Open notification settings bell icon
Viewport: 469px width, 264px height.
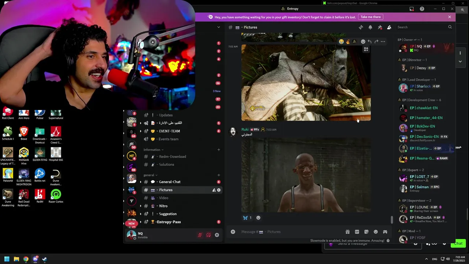[x=370, y=27]
